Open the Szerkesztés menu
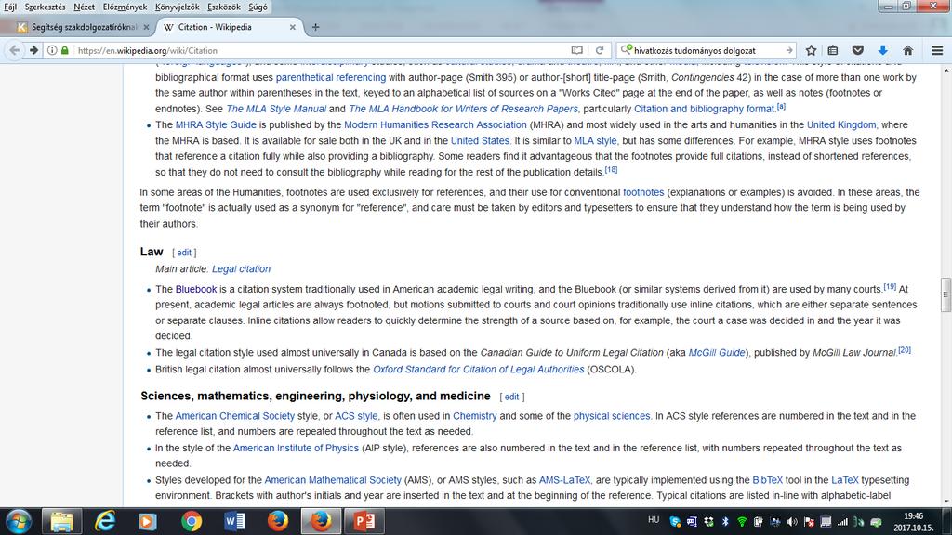Screen dimensions: 952x535 point(45,7)
